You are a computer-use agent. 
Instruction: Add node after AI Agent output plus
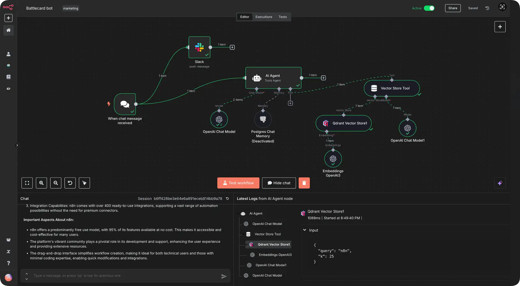coord(323,78)
